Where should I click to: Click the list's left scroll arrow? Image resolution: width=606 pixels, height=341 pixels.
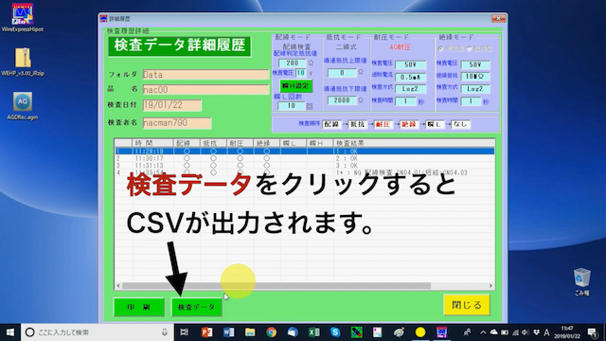118,286
